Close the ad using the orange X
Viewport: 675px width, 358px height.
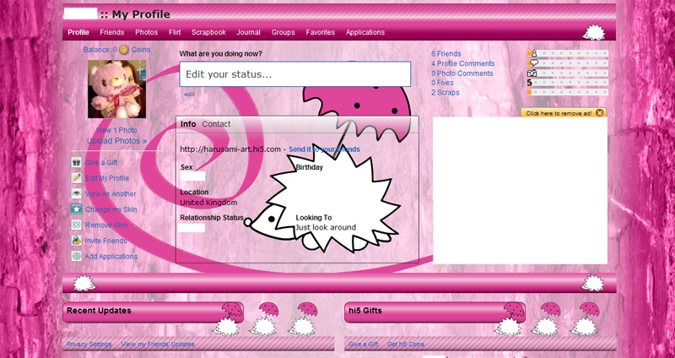(x=599, y=112)
